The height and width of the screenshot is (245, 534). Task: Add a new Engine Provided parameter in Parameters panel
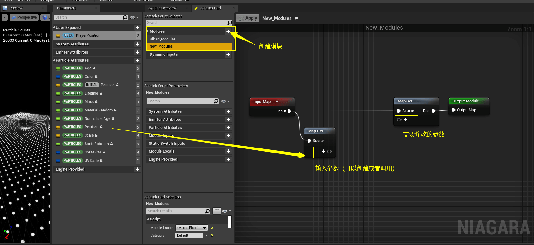point(137,169)
